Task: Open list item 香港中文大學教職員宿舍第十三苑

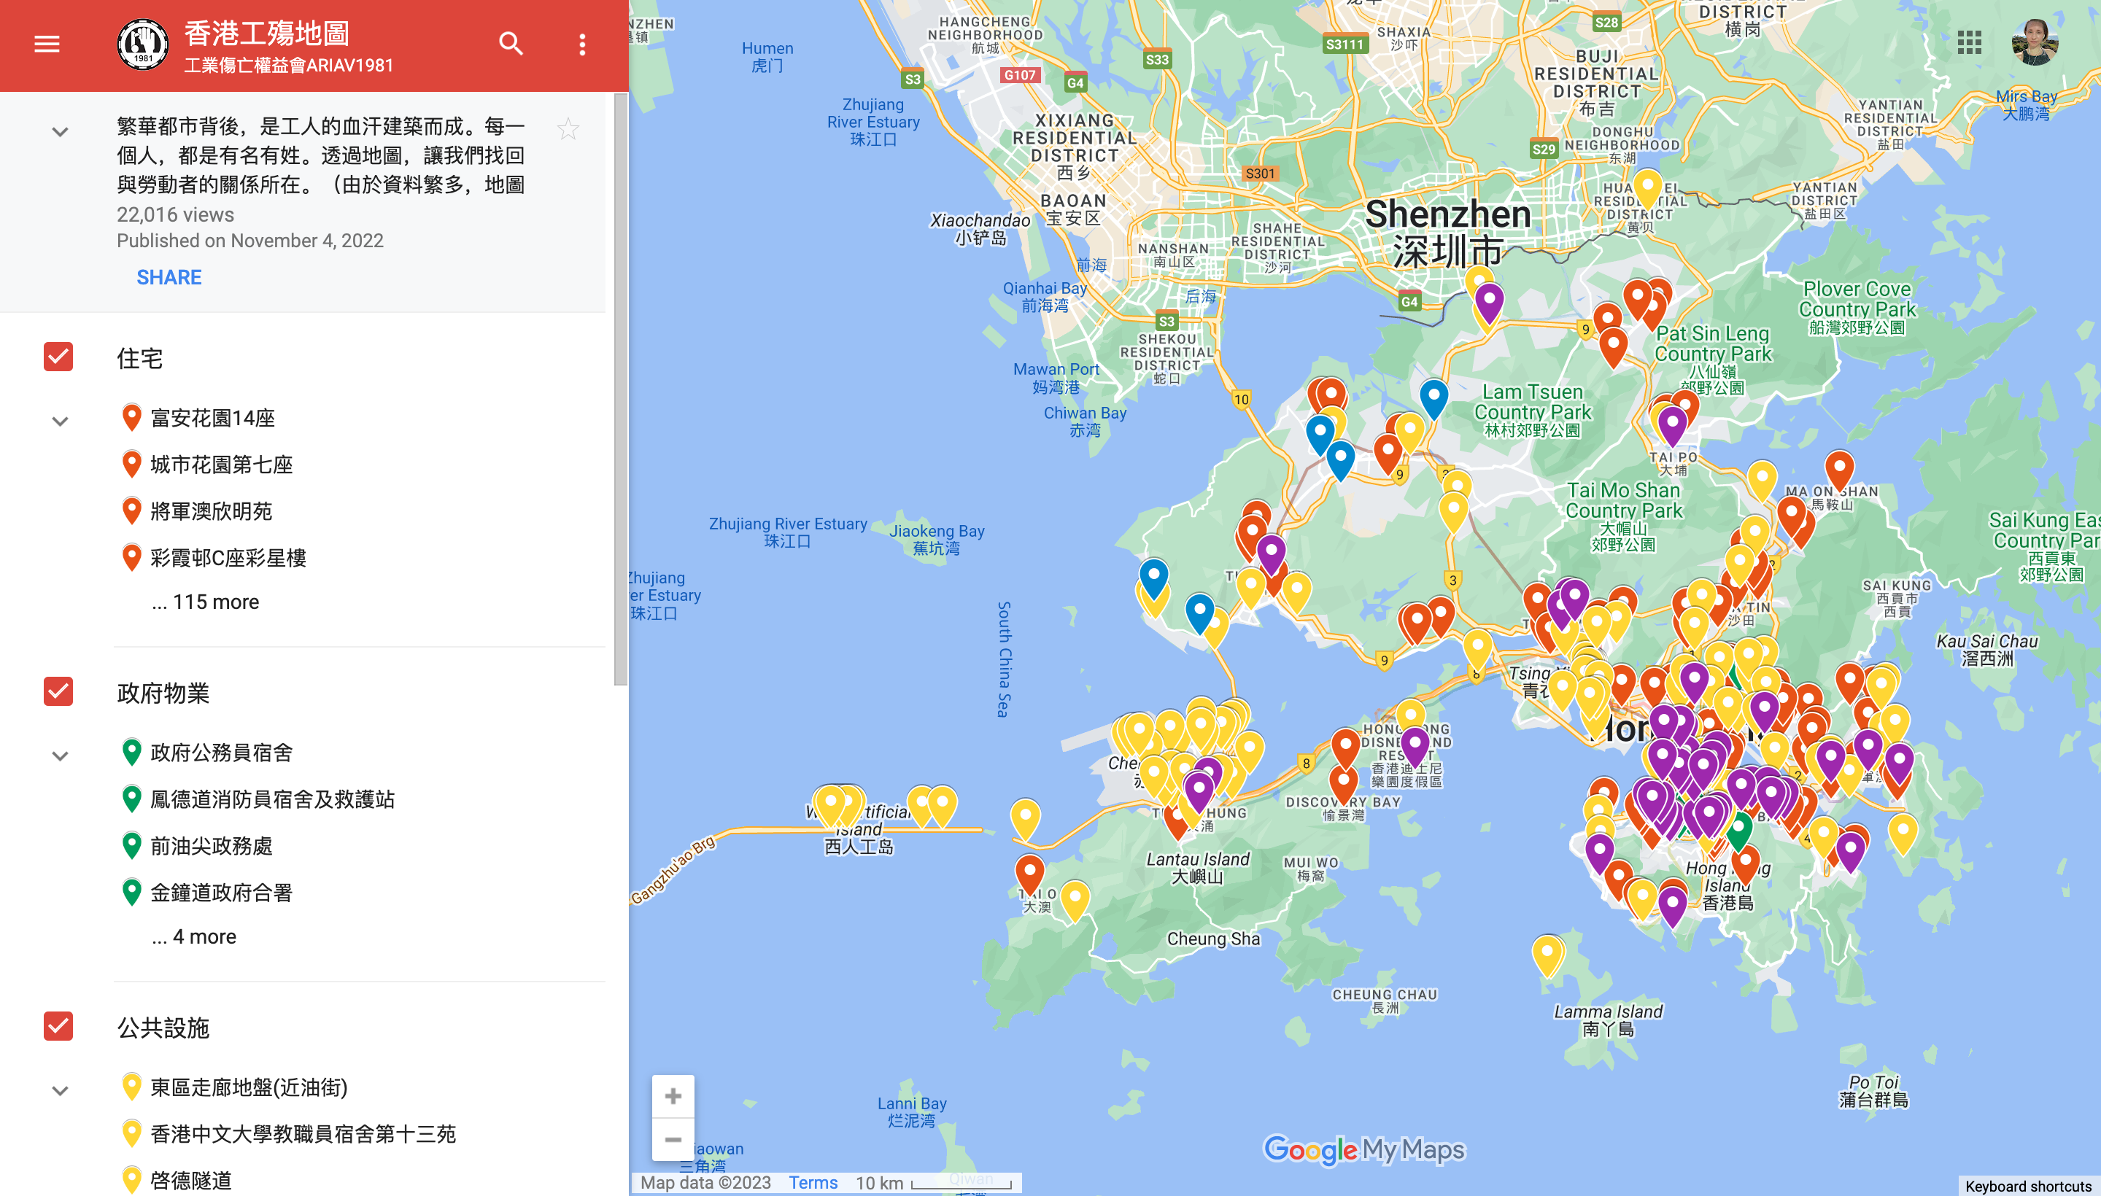Action: pos(303,1135)
